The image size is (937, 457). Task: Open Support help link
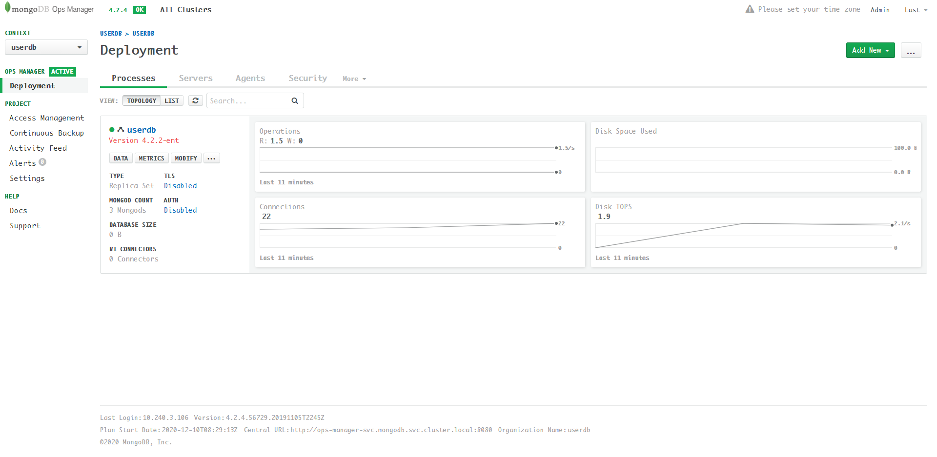click(x=25, y=226)
